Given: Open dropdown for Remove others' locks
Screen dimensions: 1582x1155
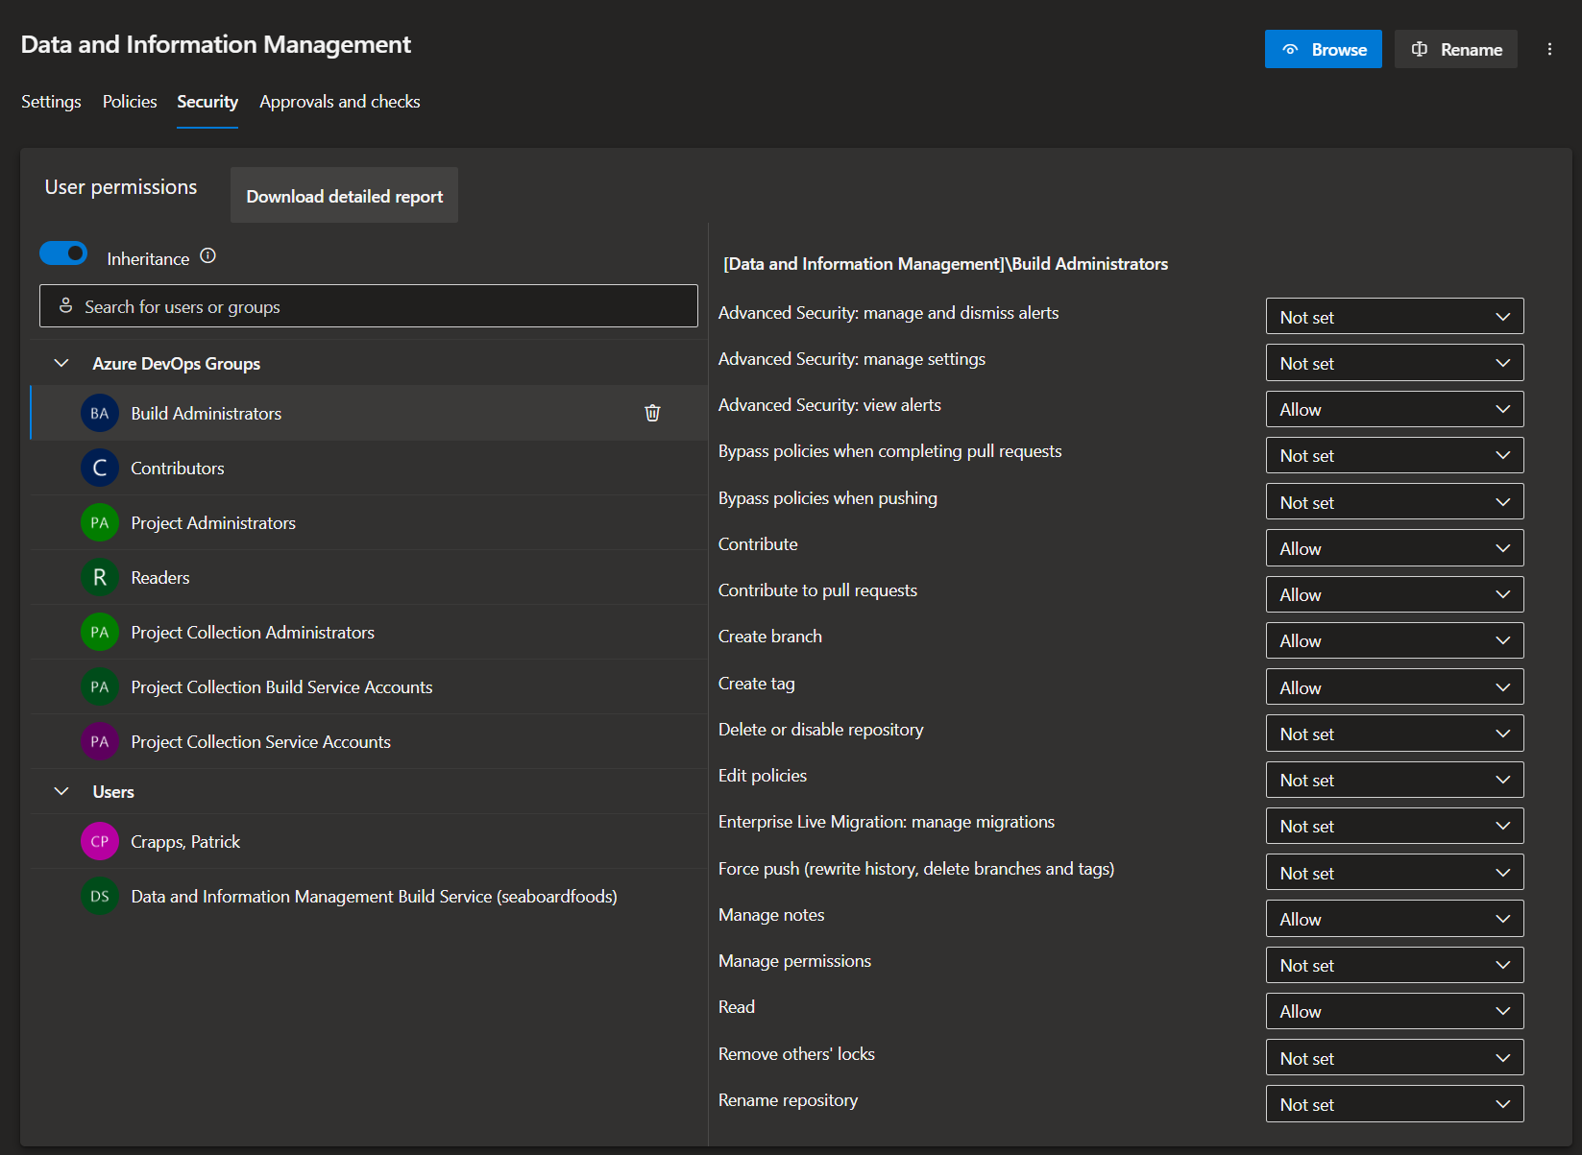Looking at the screenshot, I should 1395,1058.
